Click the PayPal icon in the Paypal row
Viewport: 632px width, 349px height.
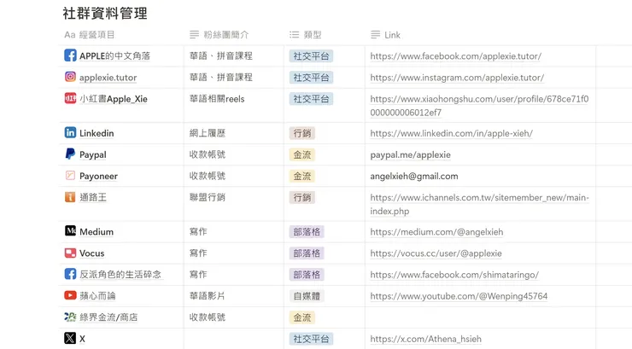pos(70,154)
